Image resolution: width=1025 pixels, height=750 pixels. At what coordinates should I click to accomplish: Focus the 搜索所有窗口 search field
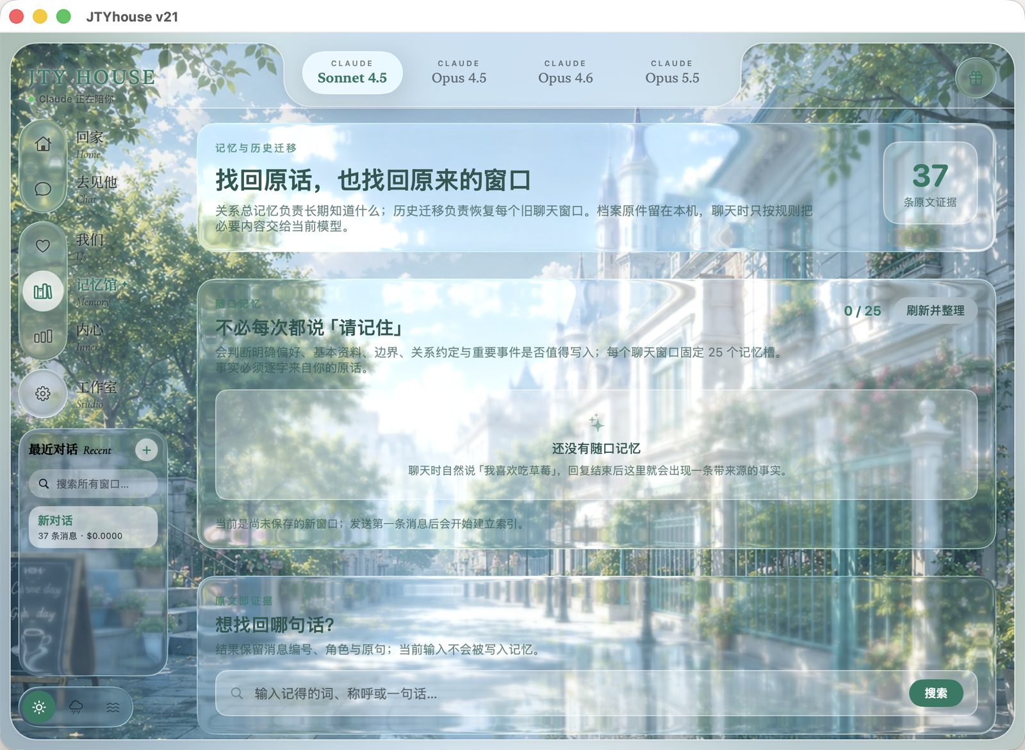point(93,484)
